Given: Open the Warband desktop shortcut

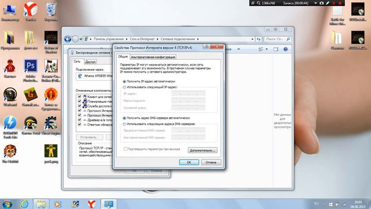Looking at the screenshot, I should pyautogui.click(x=10, y=97).
